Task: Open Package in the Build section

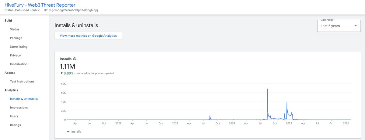Action: tap(16, 38)
